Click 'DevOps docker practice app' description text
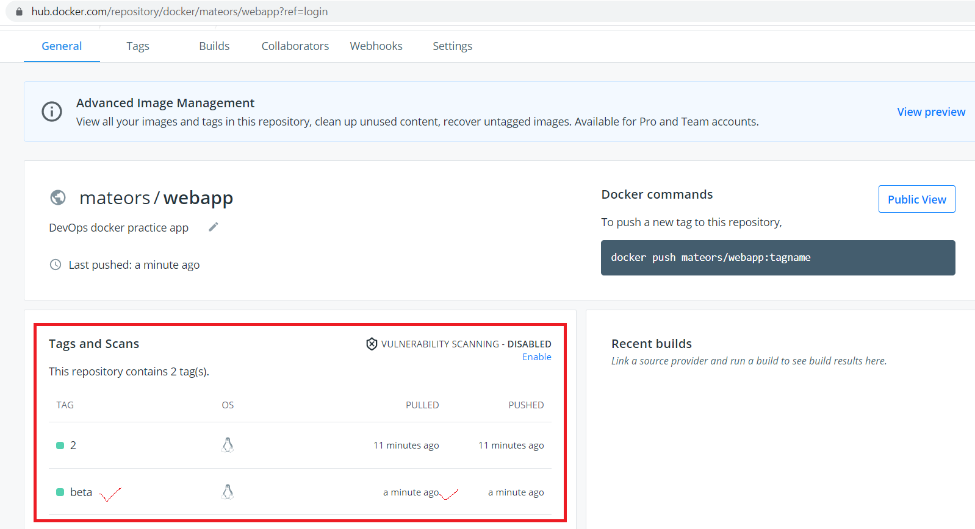 119,228
